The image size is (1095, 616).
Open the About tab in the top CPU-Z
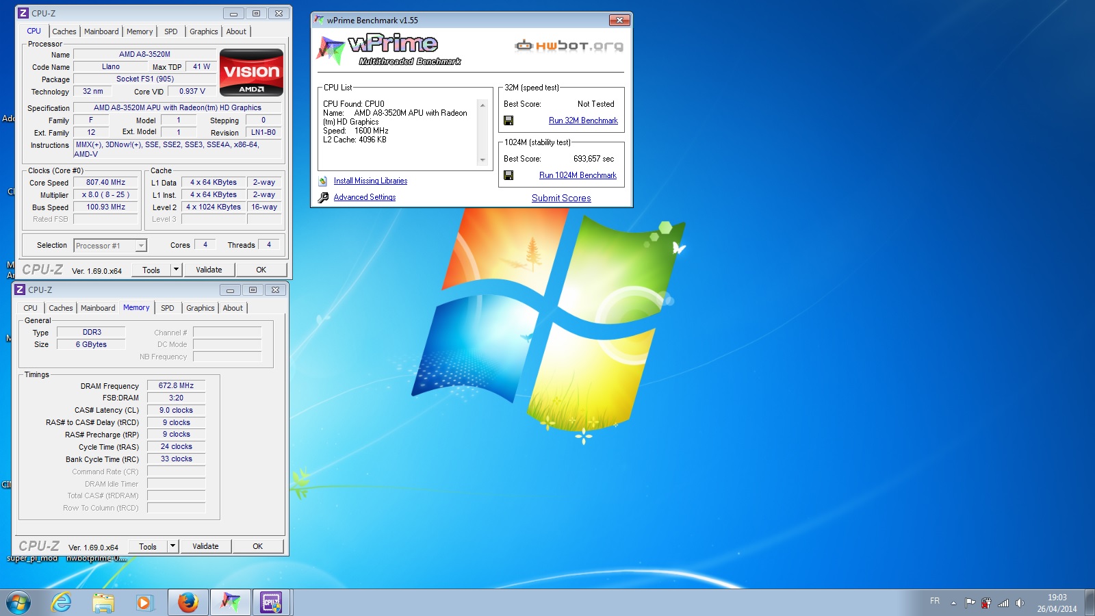point(236,31)
